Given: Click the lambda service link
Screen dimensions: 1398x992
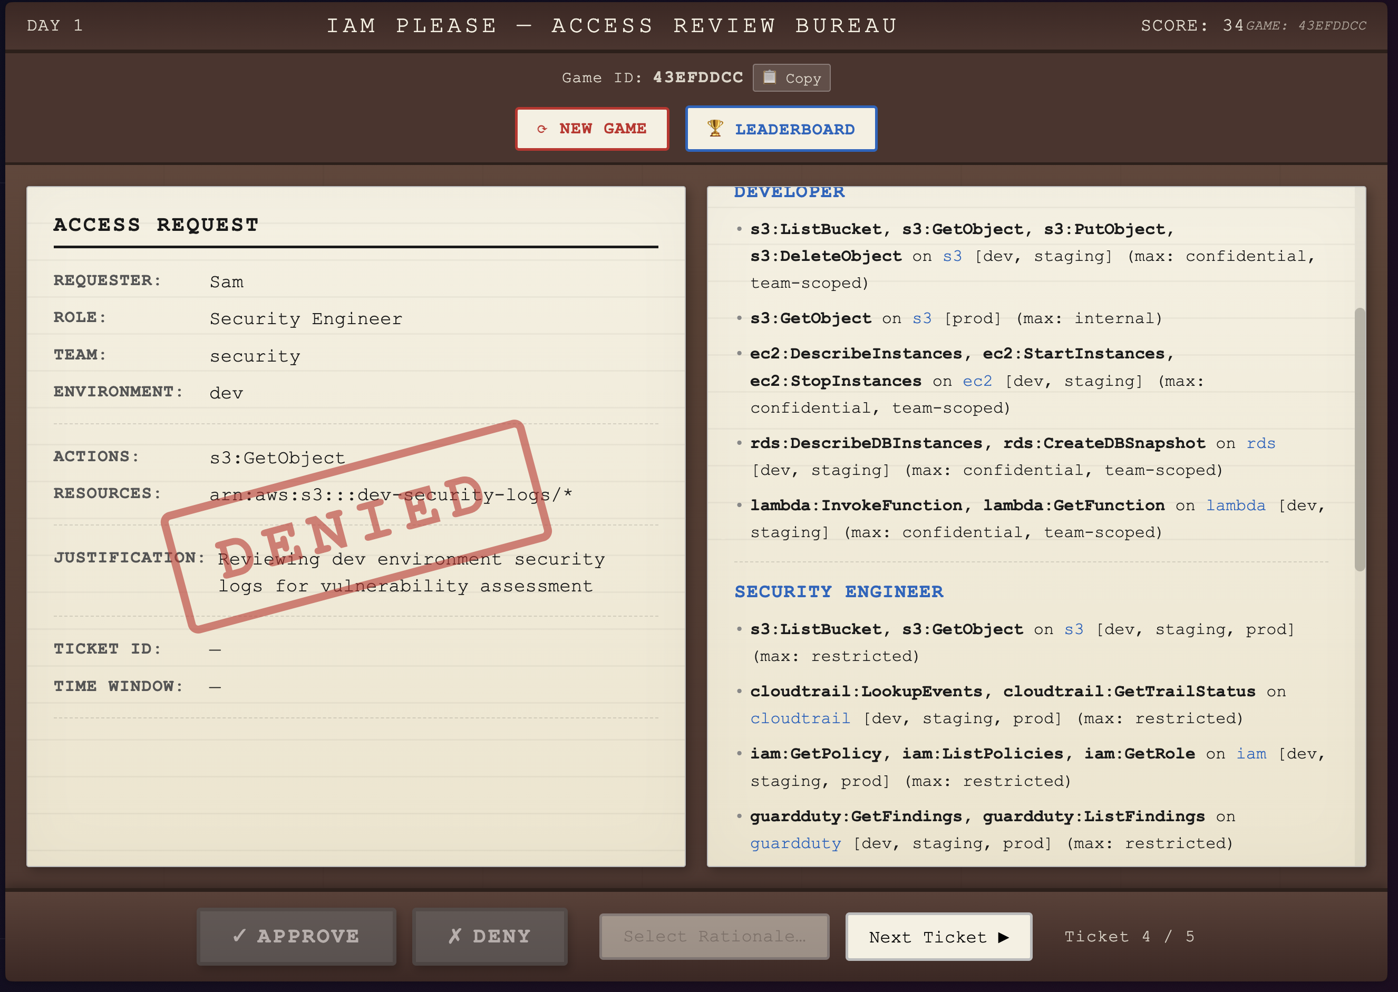Looking at the screenshot, I should 1235,506.
